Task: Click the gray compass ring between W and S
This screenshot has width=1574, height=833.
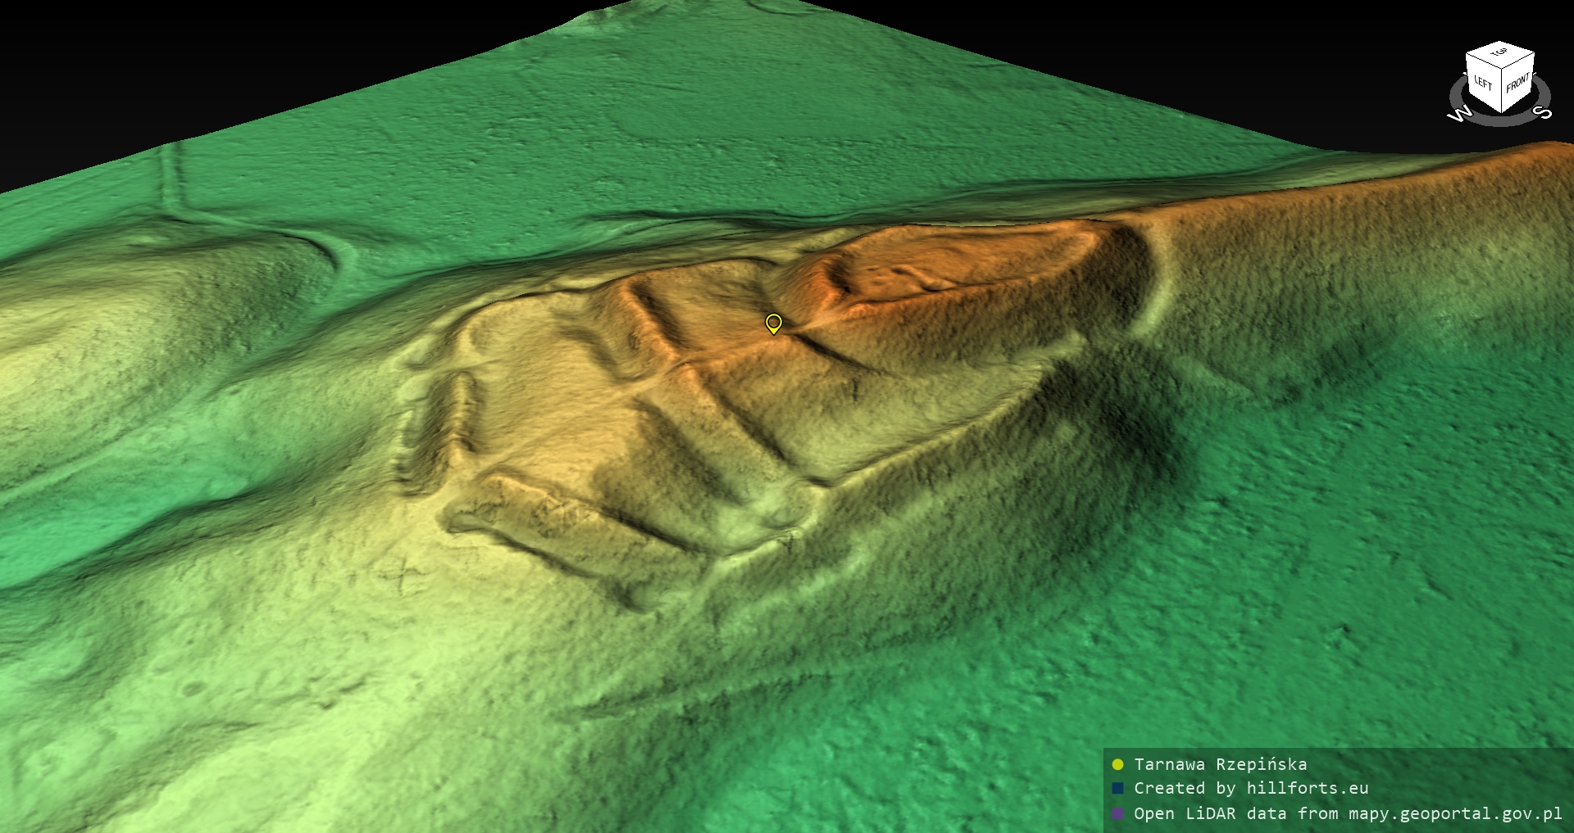Action: (1500, 122)
